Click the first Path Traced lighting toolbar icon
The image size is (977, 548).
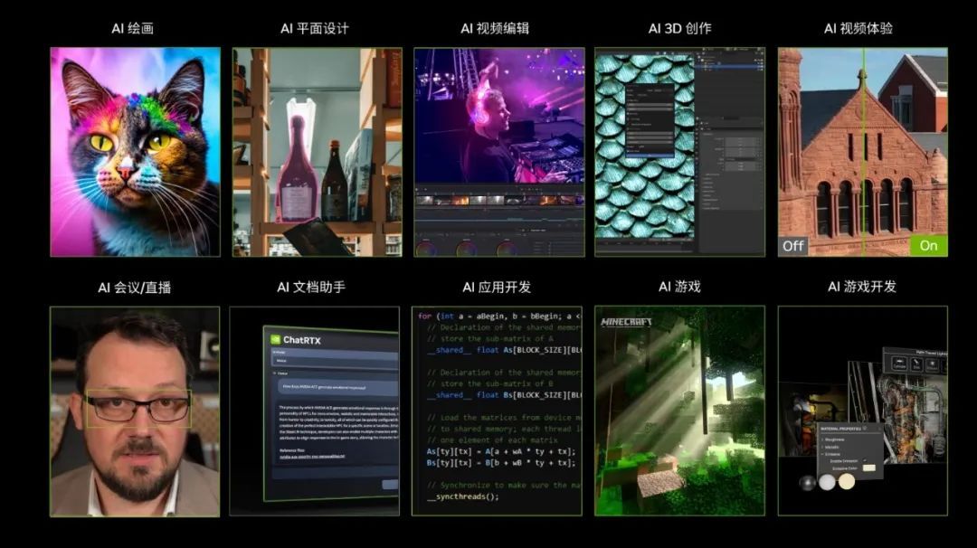899,364
